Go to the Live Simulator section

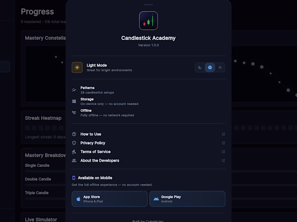[x=41, y=219]
